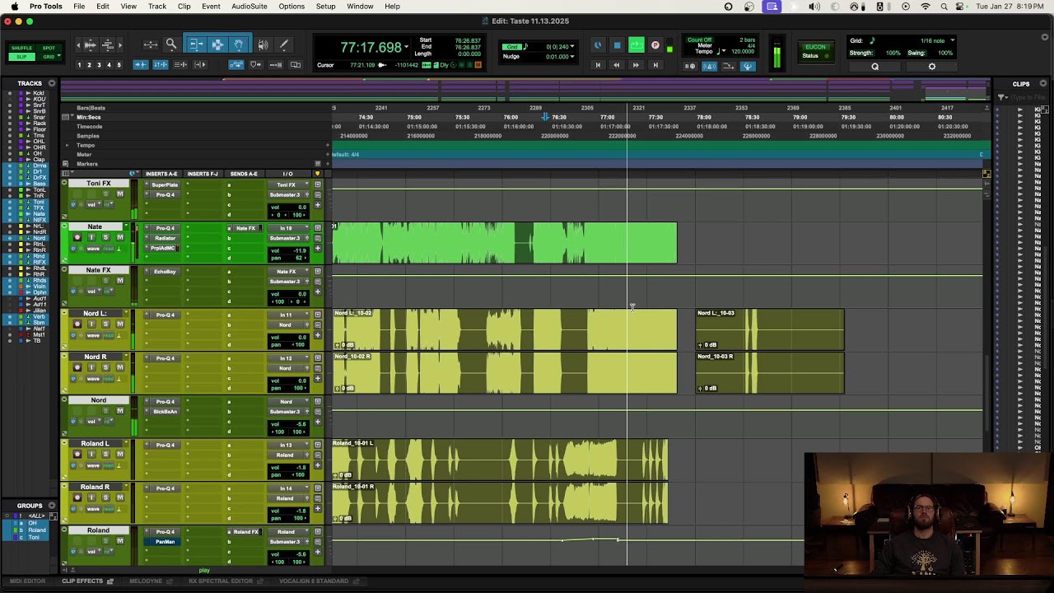Viewport: 1054px width, 593px height.
Task: Open EchoBoy insert on Nate FX
Action: tap(164, 272)
